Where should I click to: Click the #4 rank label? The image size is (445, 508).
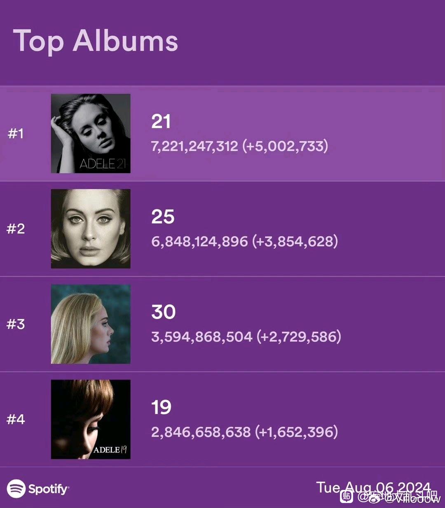(16, 419)
